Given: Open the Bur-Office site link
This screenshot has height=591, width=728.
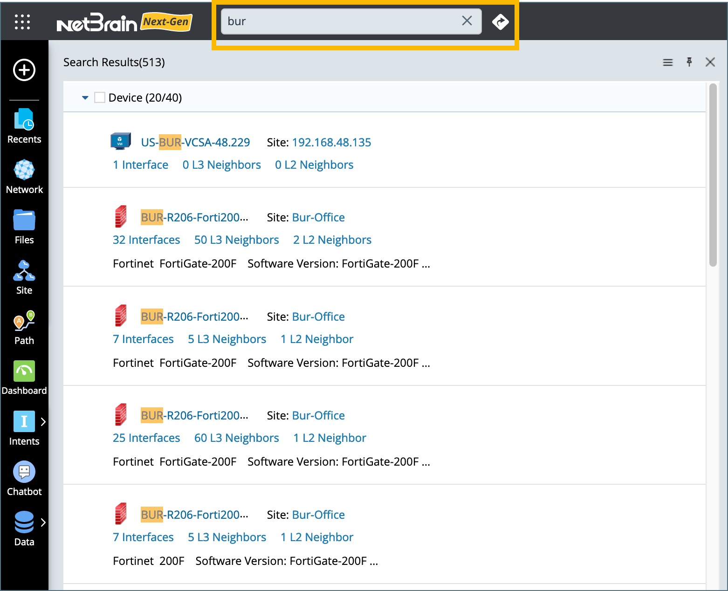Looking at the screenshot, I should pos(318,217).
